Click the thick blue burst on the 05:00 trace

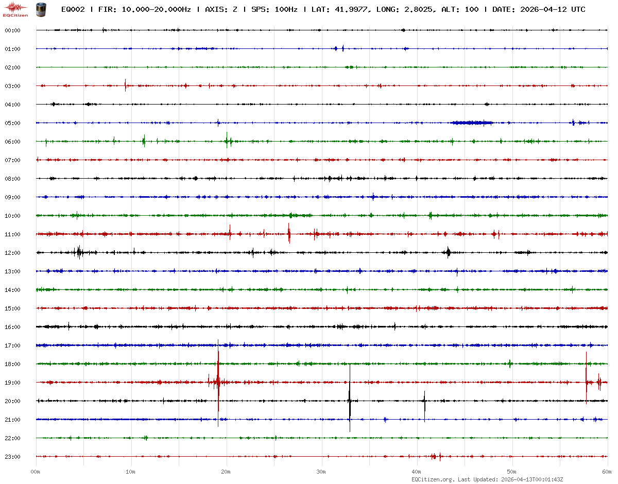coord(471,123)
